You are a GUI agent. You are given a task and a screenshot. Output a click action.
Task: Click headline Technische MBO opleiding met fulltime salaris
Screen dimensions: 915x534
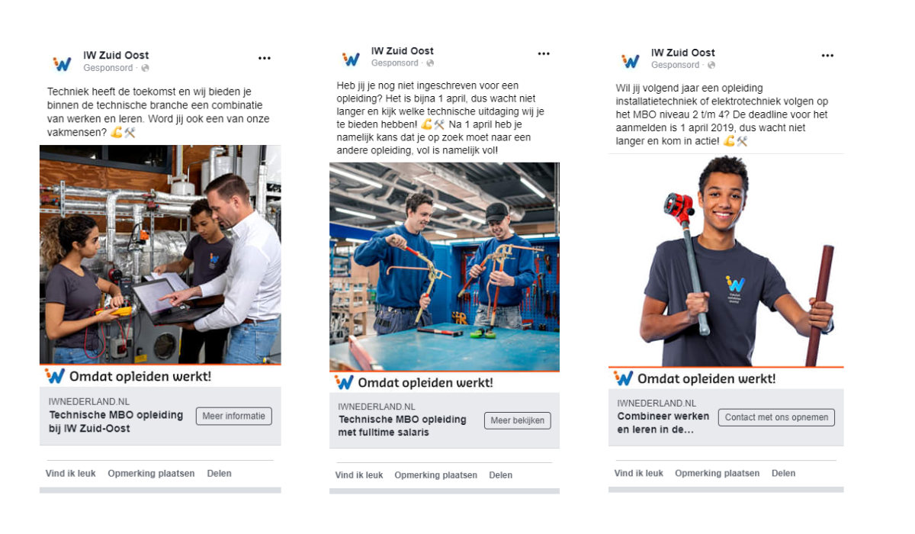(x=402, y=426)
